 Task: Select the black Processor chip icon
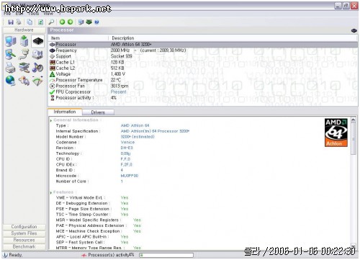click(38, 41)
